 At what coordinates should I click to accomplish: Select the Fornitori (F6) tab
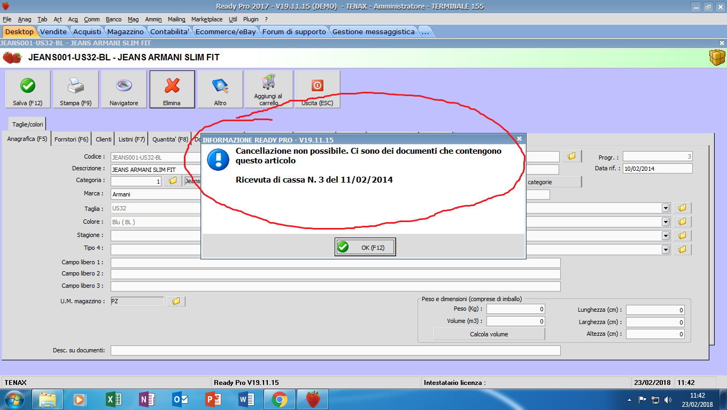coord(72,139)
